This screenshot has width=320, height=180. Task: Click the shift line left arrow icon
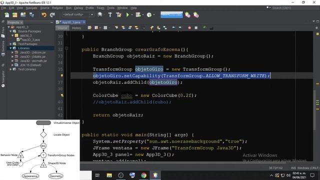click(173, 27)
